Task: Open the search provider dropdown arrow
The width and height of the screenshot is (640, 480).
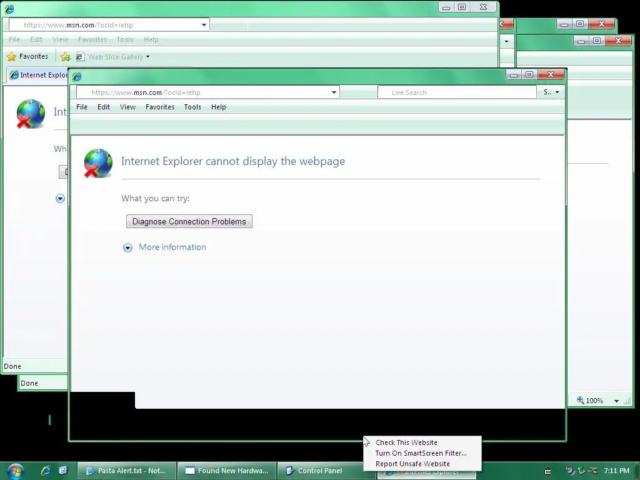Action: click(x=557, y=92)
